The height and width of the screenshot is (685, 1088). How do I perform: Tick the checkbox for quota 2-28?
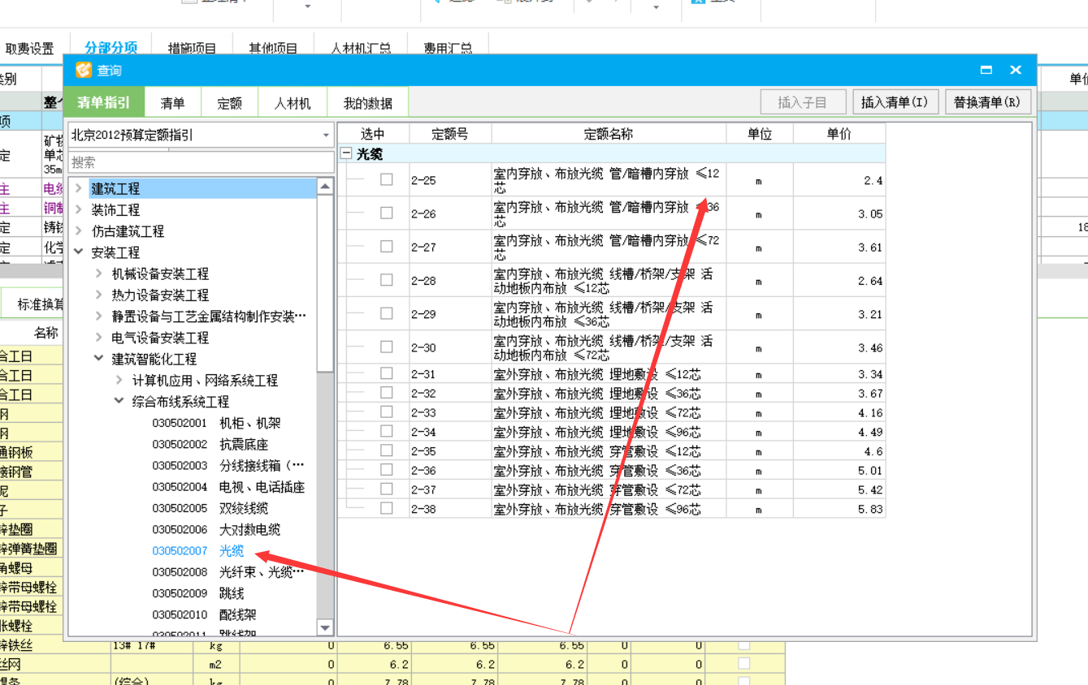[x=387, y=279]
